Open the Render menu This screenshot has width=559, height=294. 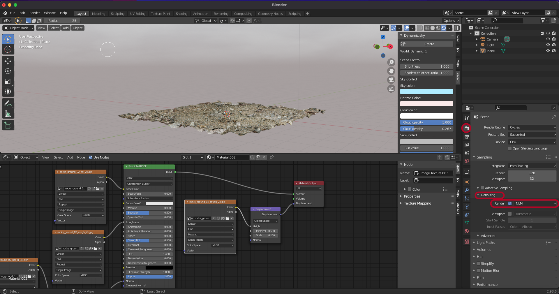[34, 13]
